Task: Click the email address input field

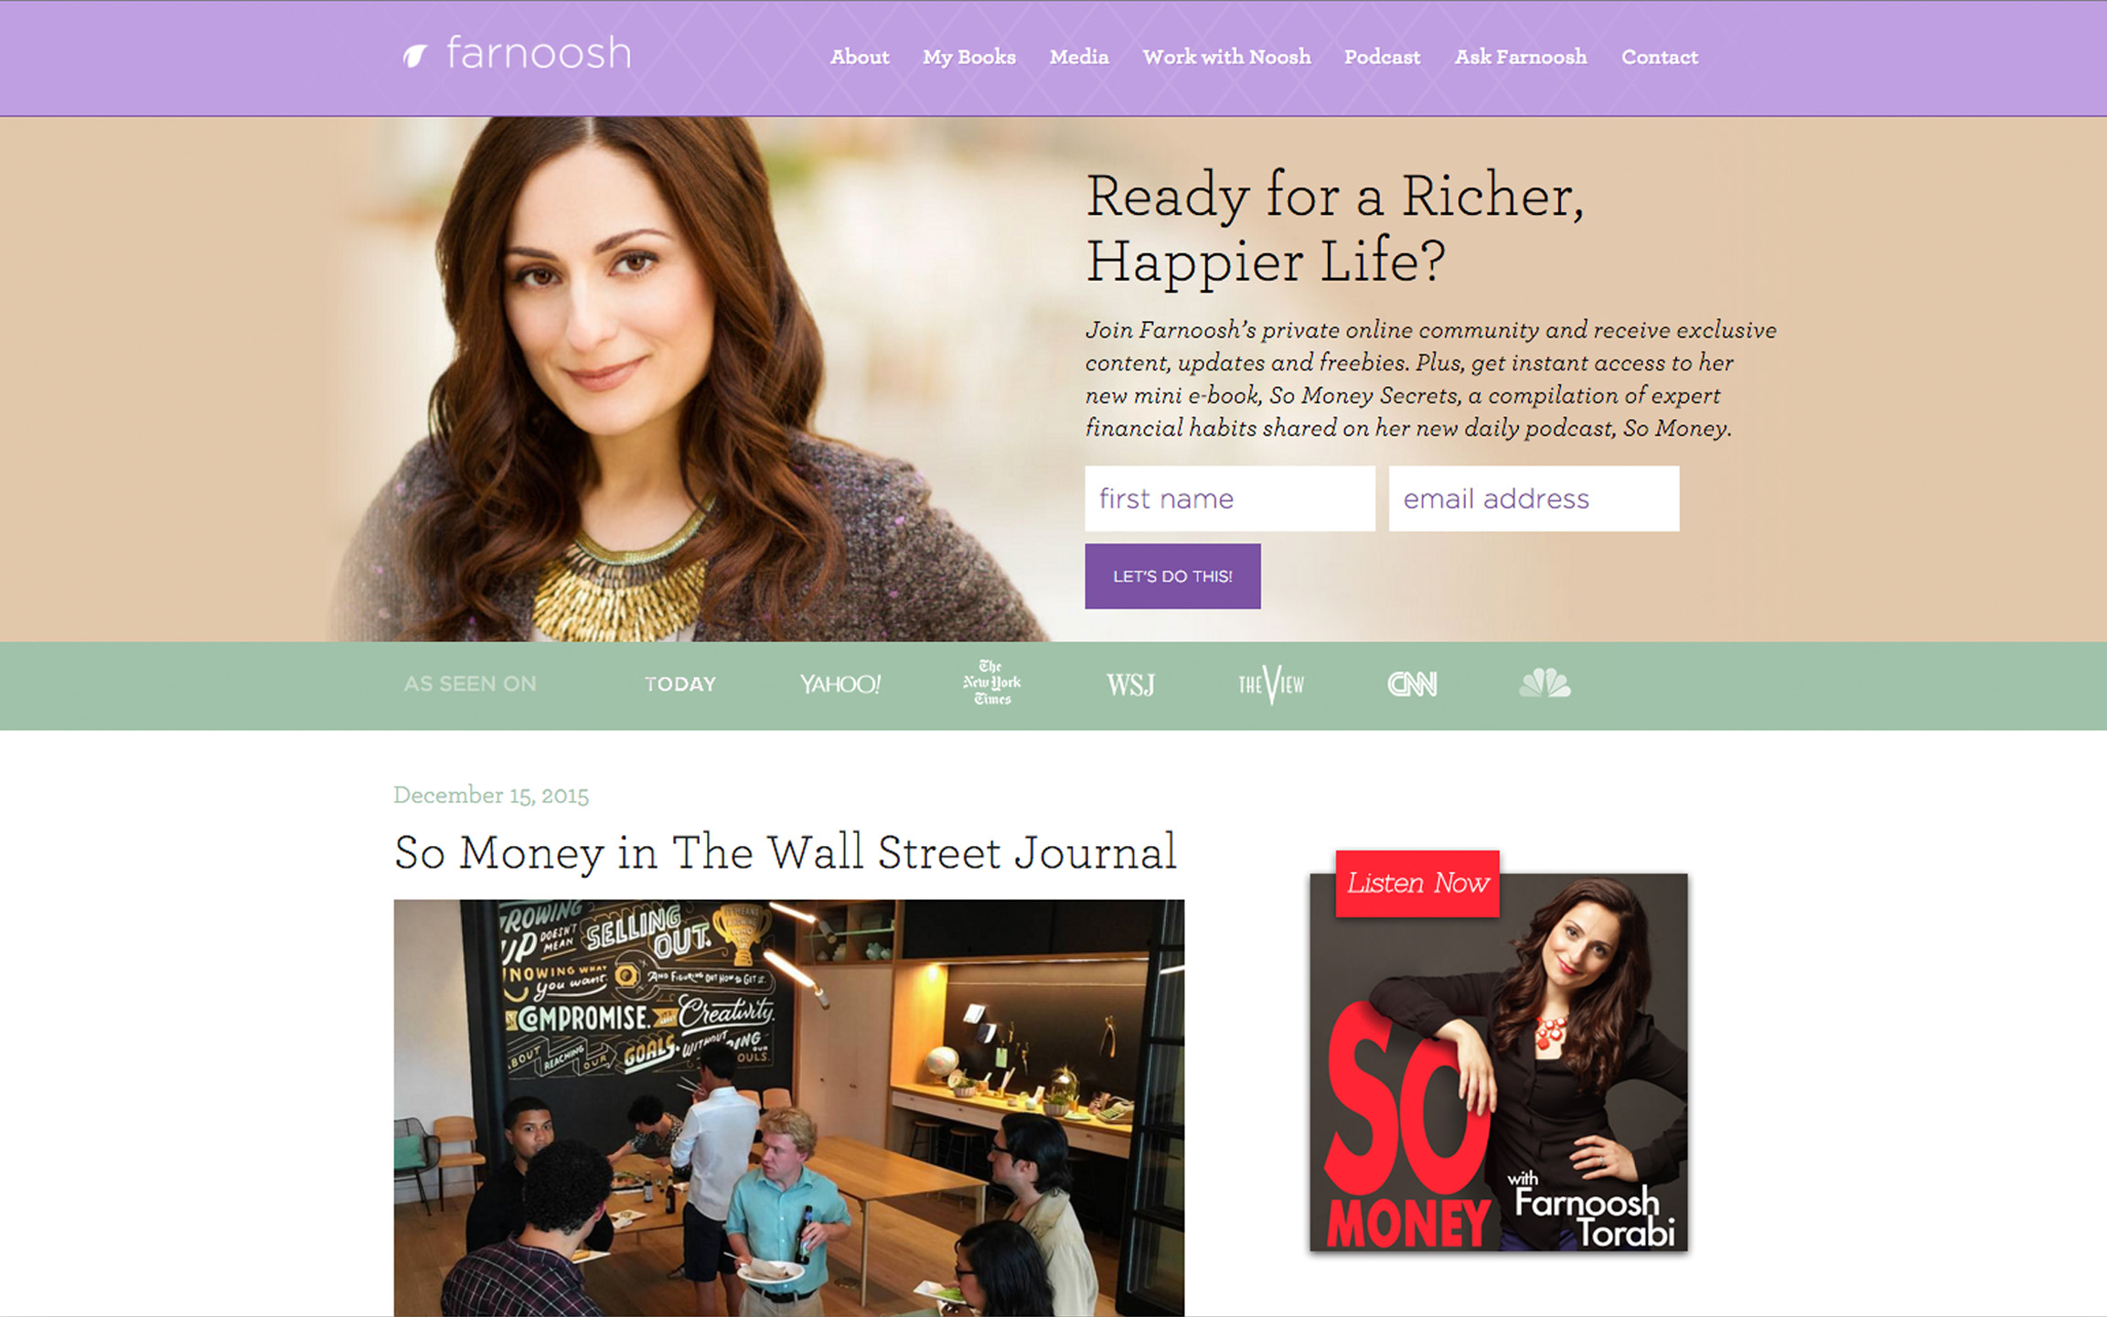Action: (x=1534, y=498)
